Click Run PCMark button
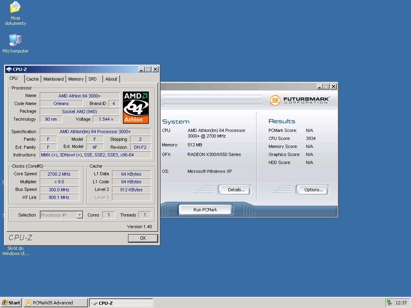The height and width of the screenshot is (308, 411). coord(205,209)
